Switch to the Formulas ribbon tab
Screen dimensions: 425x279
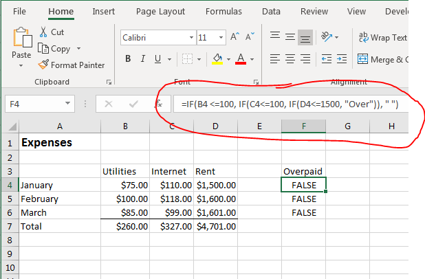click(224, 12)
